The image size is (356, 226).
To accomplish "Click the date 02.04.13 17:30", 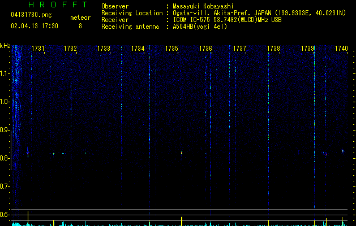I will pos(35,26).
